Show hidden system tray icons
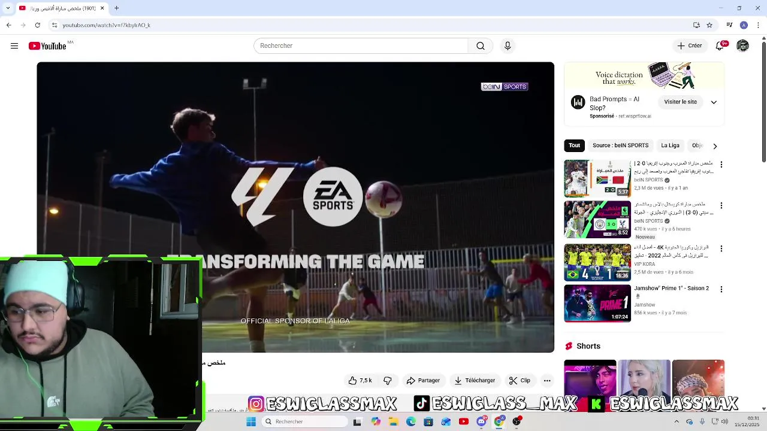This screenshot has height=431, width=767. (x=677, y=421)
